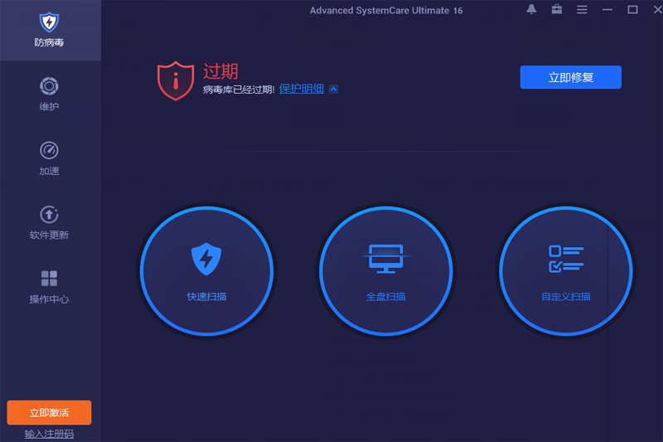Go to the 软件更新 software update tab

point(50,223)
